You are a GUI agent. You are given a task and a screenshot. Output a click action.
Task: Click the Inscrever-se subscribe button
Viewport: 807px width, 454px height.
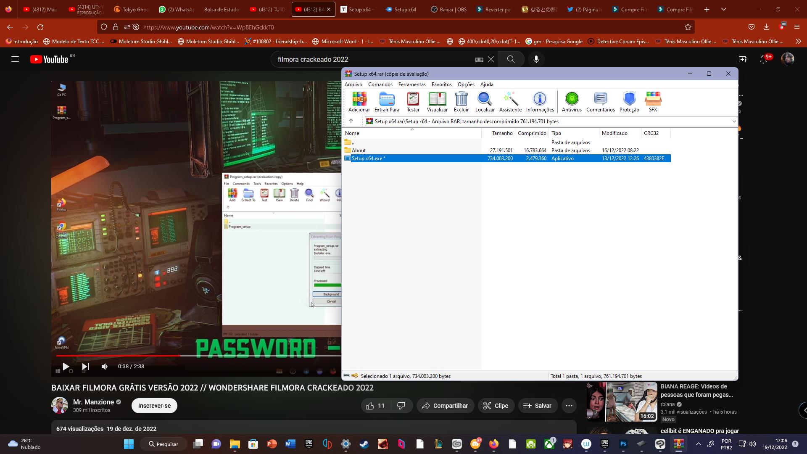[x=154, y=406]
